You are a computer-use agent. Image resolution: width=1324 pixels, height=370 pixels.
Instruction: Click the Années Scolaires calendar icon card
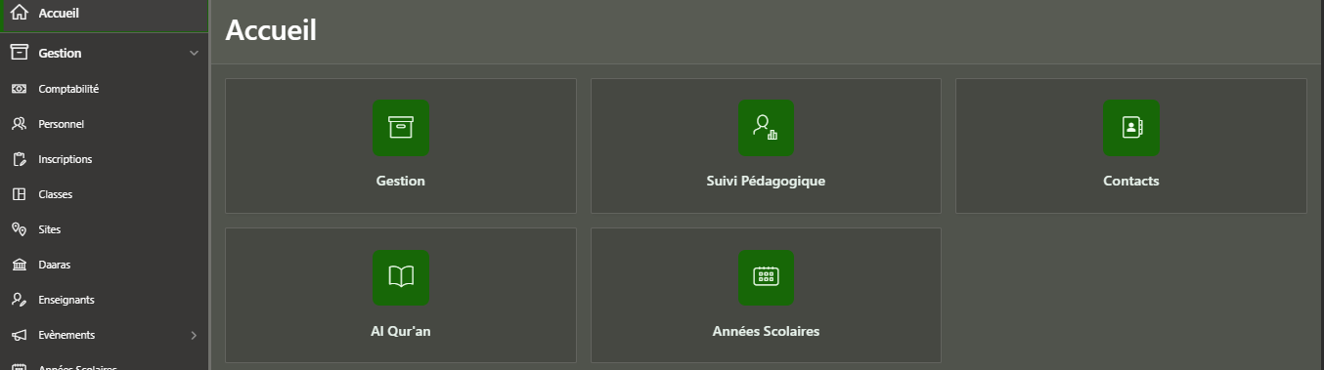tap(766, 277)
